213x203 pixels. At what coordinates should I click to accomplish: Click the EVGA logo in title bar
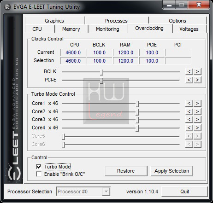[7, 7]
